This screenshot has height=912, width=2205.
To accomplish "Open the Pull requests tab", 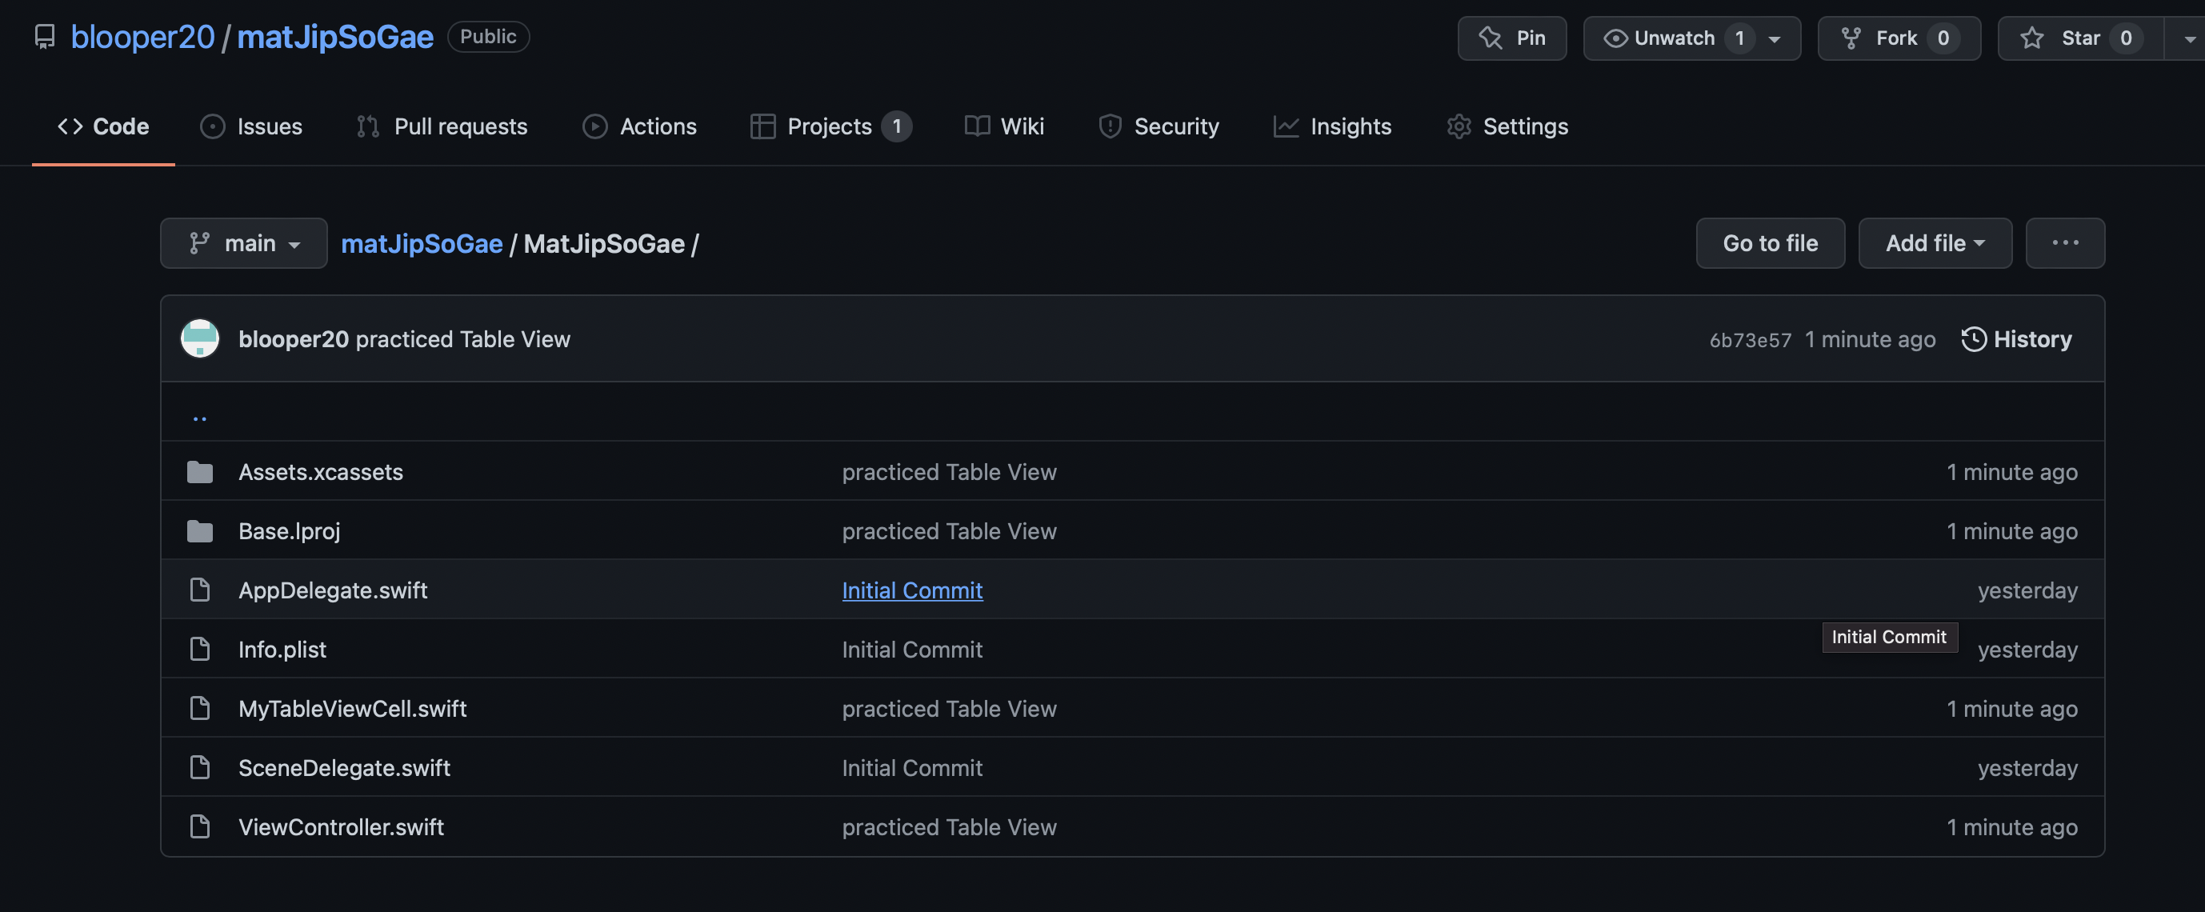I will [x=442, y=126].
